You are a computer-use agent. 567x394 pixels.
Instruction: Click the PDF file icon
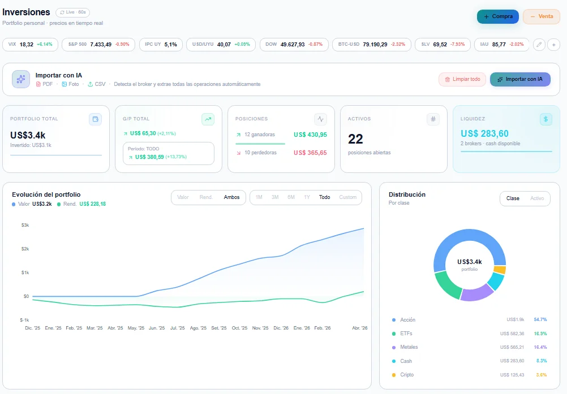(x=38, y=84)
